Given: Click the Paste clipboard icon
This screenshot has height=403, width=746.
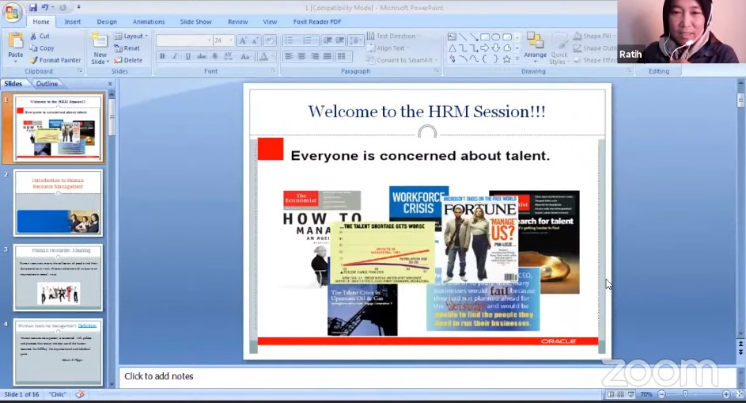Looking at the screenshot, I should [x=16, y=41].
